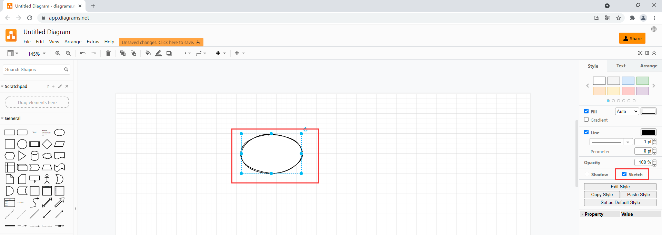Click the Fill Color bucket icon
662x235 pixels.
(x=148, y=53)
